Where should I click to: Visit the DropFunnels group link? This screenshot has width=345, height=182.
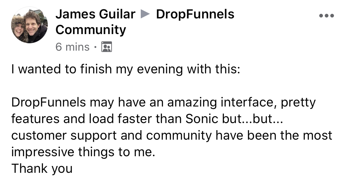(195, 14)
